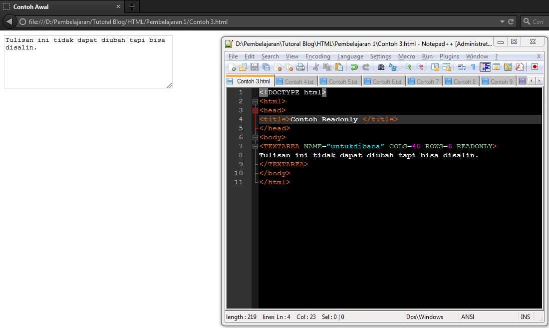Switch to the Contoh 4.txt tab
Screen dimensions: 549x328
click(296, 81)
